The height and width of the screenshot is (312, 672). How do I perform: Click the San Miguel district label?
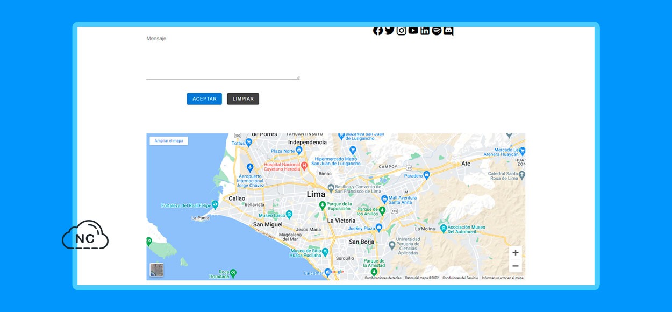[268, 224]
